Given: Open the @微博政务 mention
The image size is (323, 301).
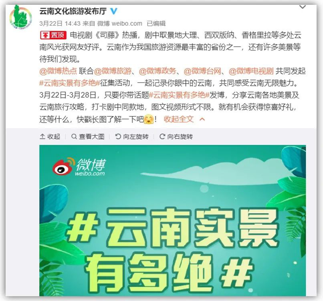Looking at the screenshot, I should click(157, 71).
